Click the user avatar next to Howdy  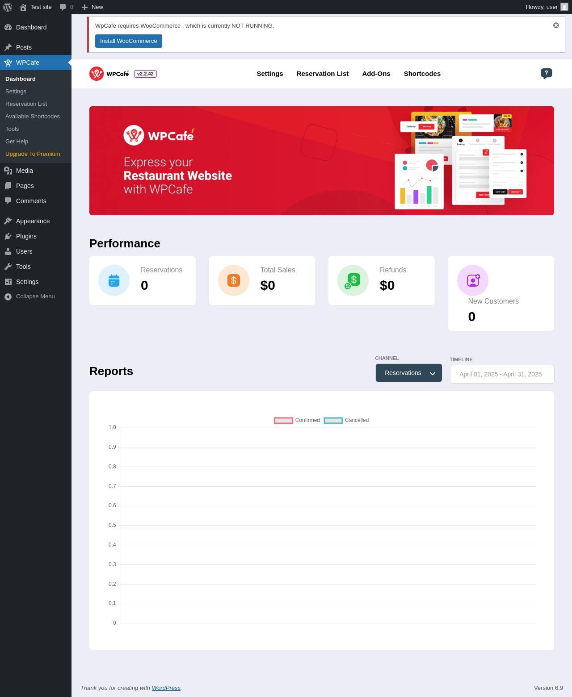click(564, 7)
